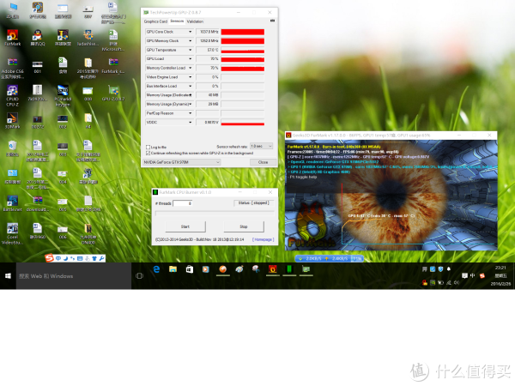Open the taskbar notification bell icon

click(449, 269)
